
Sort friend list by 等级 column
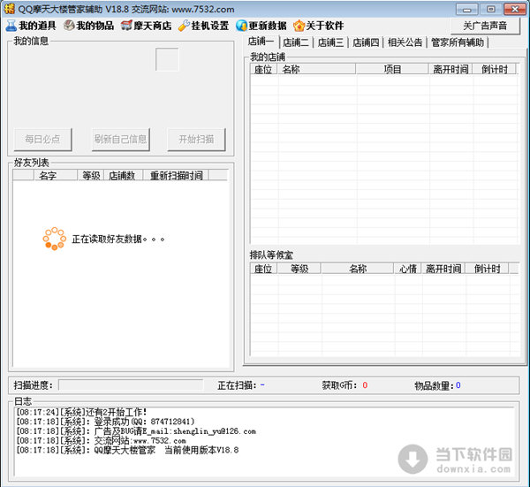click(x=91, y=176)
